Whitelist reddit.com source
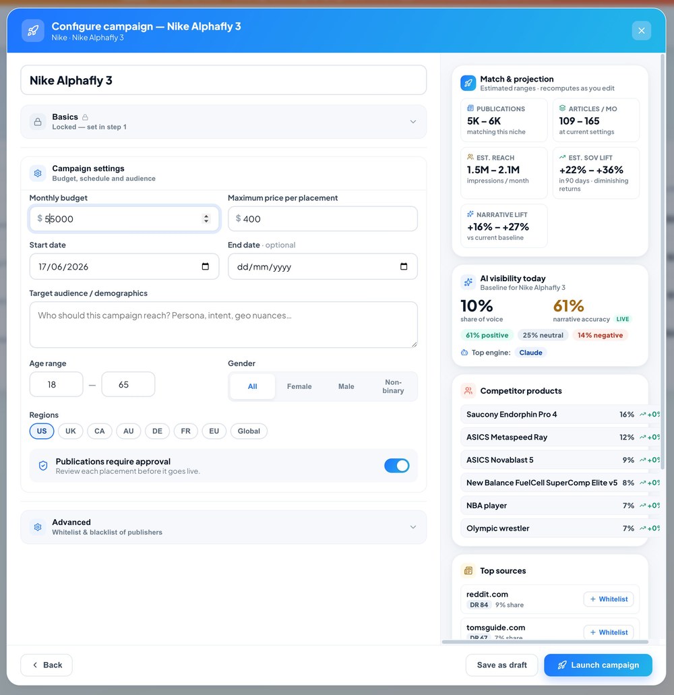674x695 pixels. (609, 599)
